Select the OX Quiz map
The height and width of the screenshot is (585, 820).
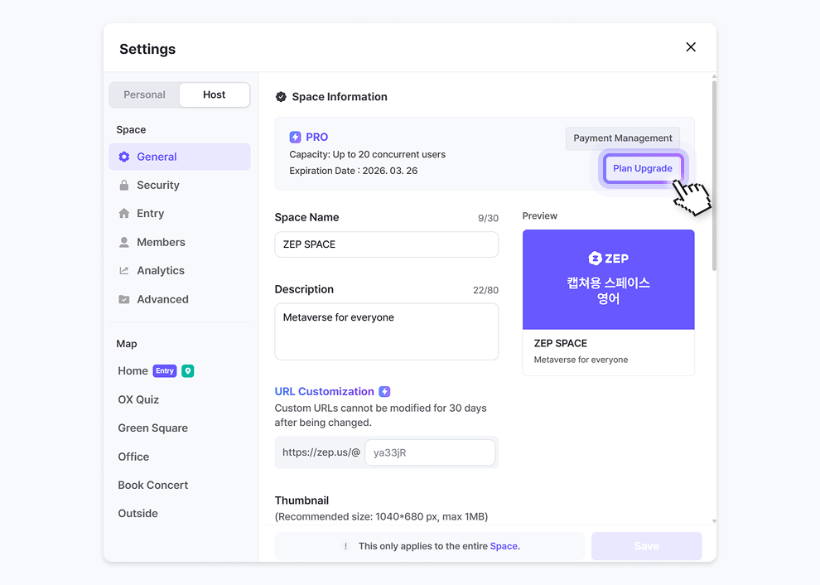[x=138, y=399]
